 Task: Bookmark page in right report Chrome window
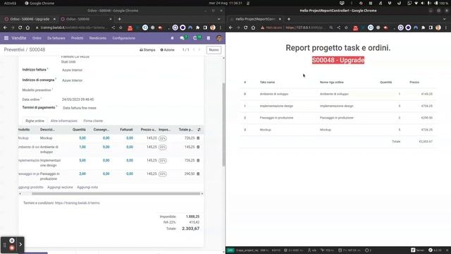(x=346, y=28)
